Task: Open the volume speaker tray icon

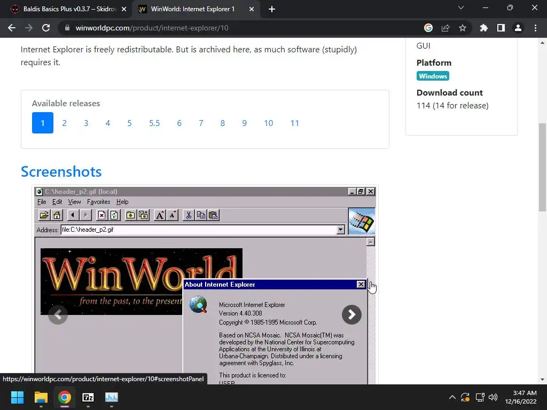Action: [x=493, y=397]
